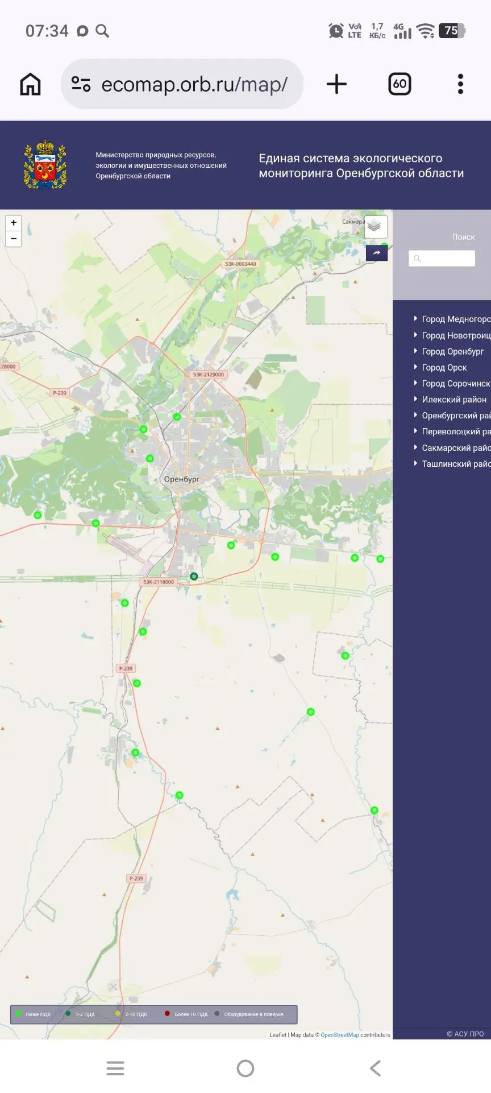This screenshot has width=491, height=1093.
Task: Open site settings icon in address bar
Action: pos(81,84)
